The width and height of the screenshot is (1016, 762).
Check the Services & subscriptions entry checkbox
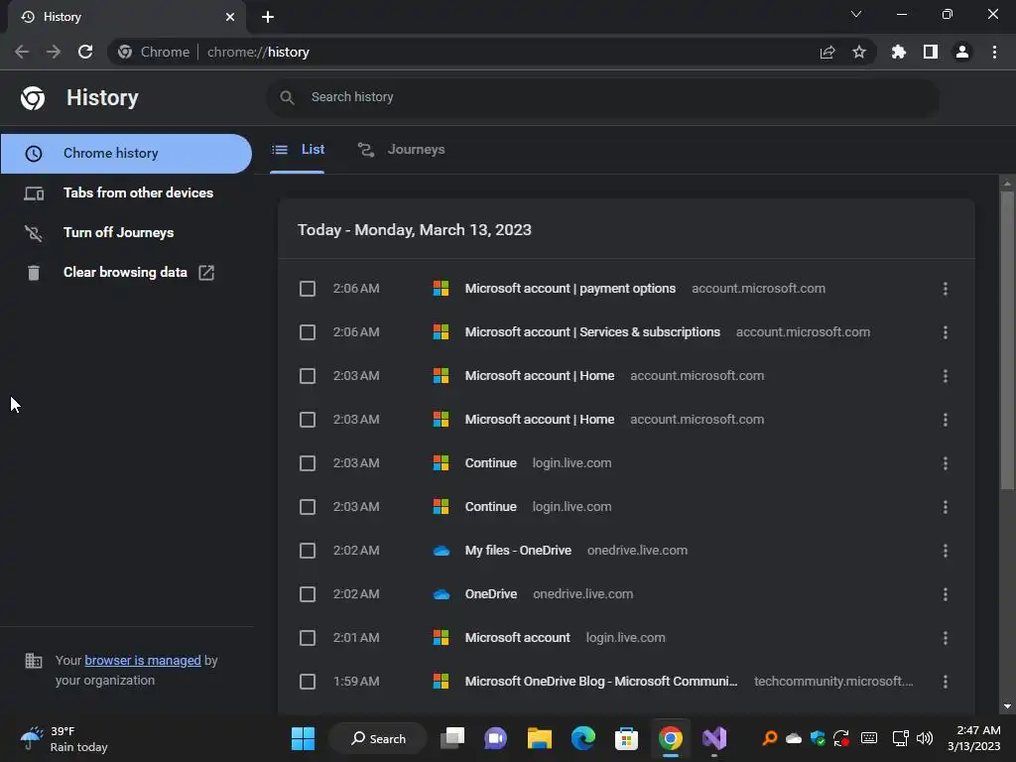(308, 332)
